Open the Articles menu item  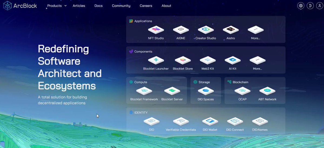tap(79, 6)
